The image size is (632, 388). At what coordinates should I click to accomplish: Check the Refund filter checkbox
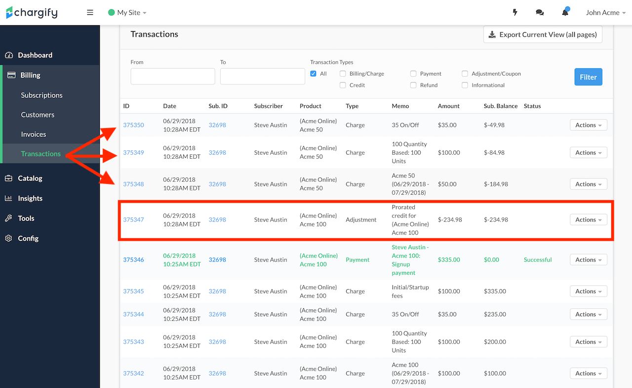(x=413, y=85)
